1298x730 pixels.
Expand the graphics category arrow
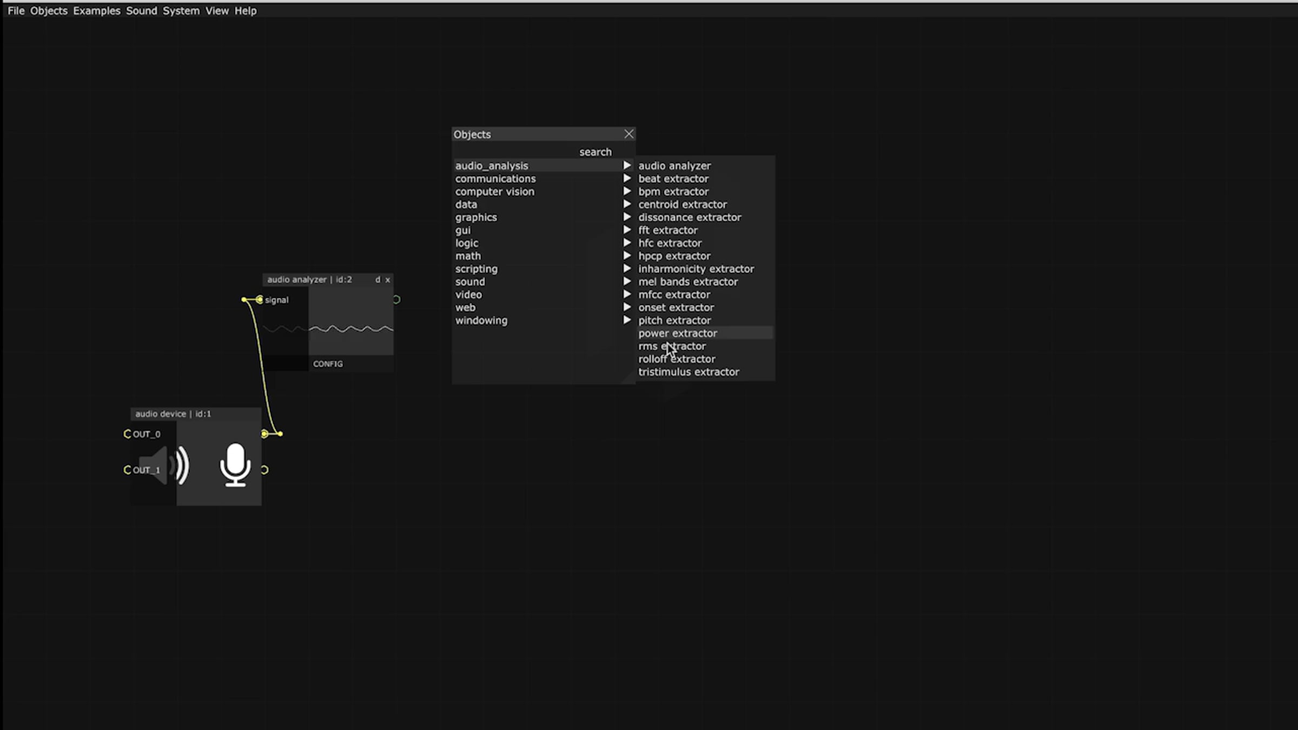[627, 217]
